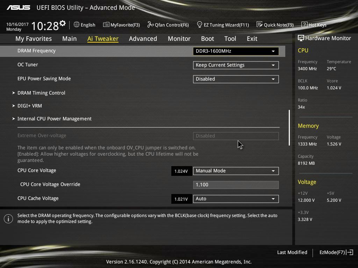This screenshot has height=268, width=358.
Task: Click the Quick Note pencil icon
Action: click(259, 24)
